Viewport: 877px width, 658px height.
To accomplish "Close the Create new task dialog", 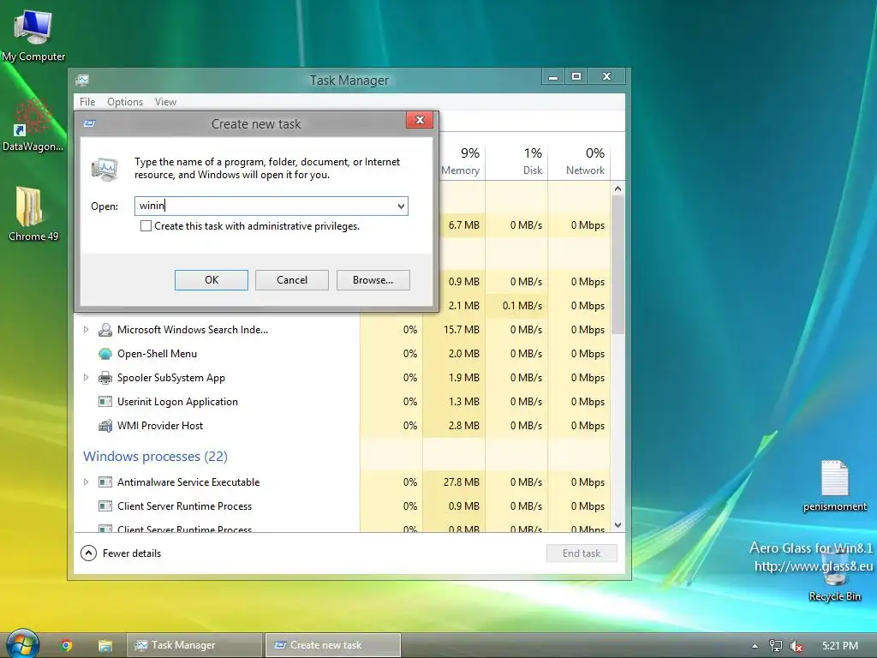I will coord(420,120).
